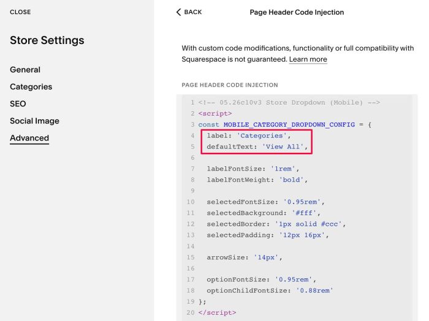The width and height of the screenshot is (429, 321).
Task: Click the optionChildFontSize: '0.88rem' line
Action: coord(270,290)
